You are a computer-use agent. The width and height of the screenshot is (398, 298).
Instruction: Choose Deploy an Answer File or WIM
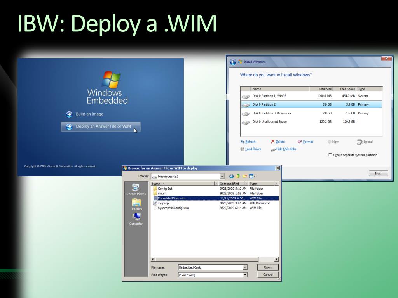[x=101, y=127]
